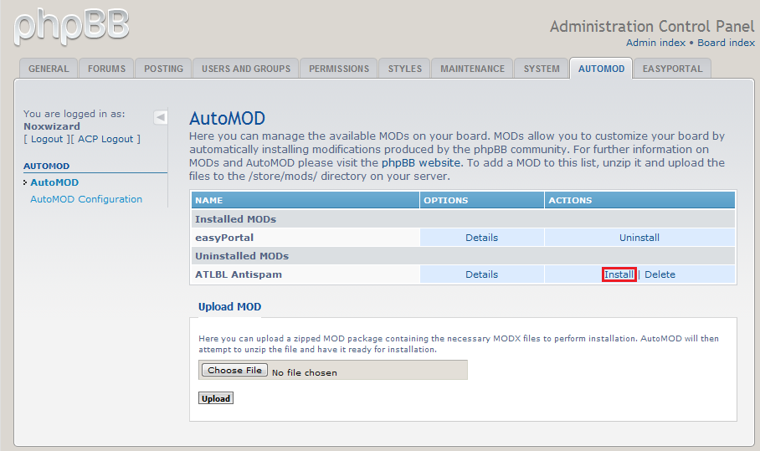
Task: Uninstall the easyPortal MOD
Action: (639, 238)
